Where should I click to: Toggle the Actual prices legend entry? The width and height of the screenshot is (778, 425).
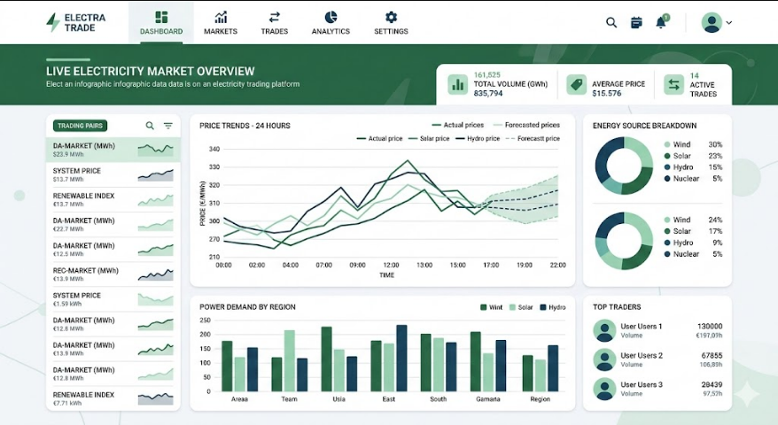point(457,125)
